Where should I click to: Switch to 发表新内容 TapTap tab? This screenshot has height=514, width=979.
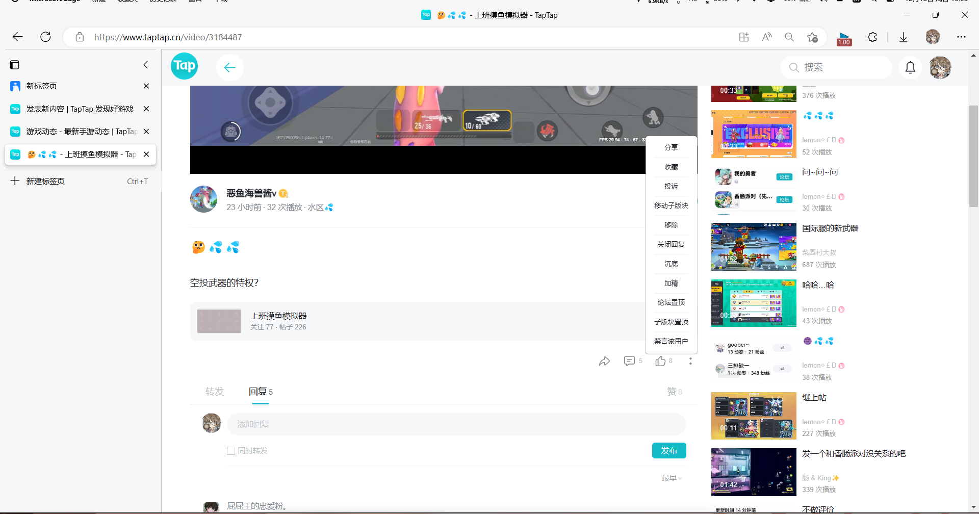click(x=81, y=109)
